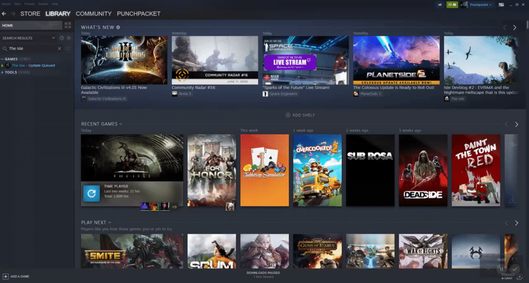
Task: Click +9 more friends on The Isle tile
Action: pyautogui.click(x=175, y=207)
